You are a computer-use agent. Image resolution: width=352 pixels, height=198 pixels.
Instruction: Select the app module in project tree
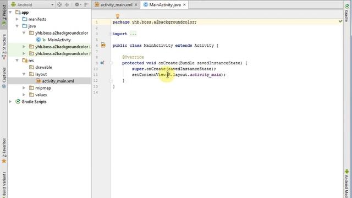point(25,13)
